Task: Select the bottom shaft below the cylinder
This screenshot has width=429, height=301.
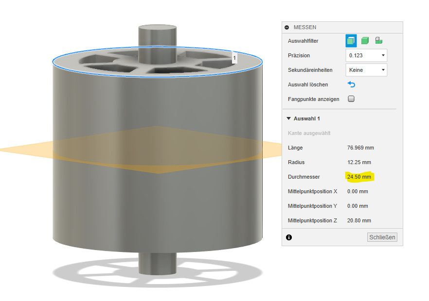Action: (x=158, y=262)
